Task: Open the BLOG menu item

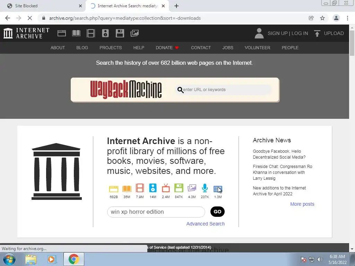Action: pos(82,48)
